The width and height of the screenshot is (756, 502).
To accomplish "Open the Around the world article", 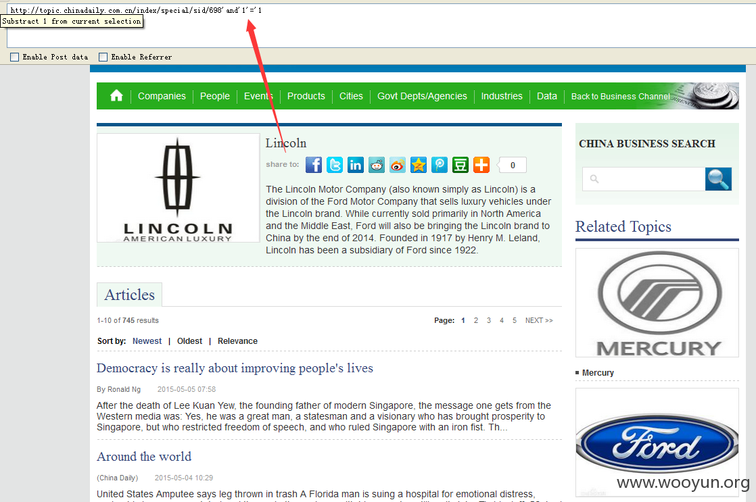I will click(x=143, y=457).
